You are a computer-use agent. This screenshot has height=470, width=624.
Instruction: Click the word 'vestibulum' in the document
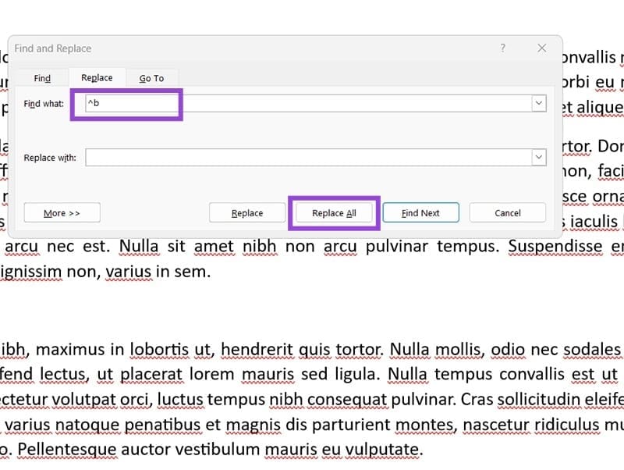point(218,449)
